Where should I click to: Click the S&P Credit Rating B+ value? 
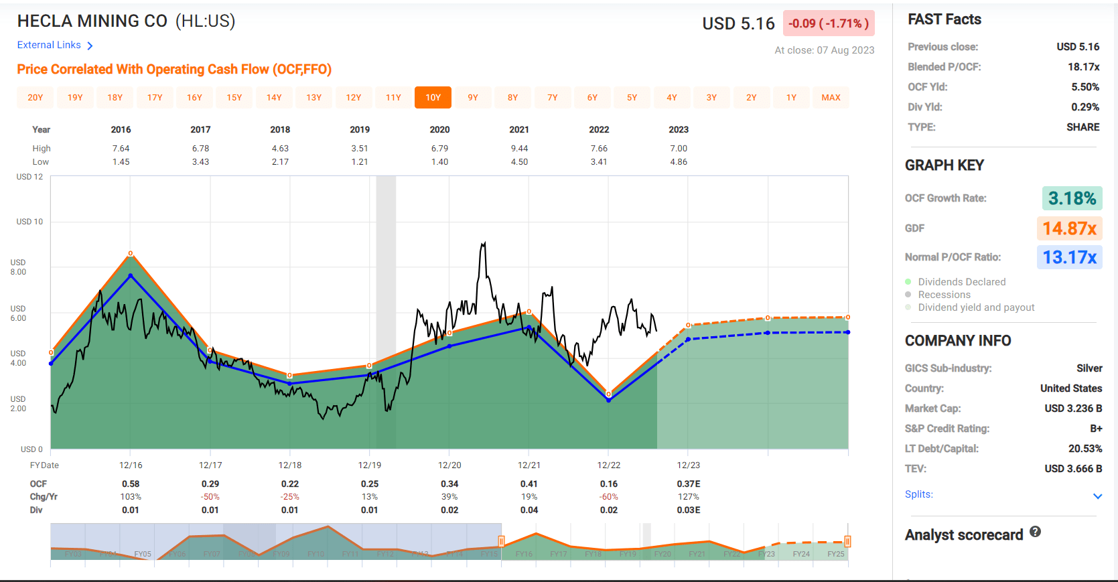tap(1096, 429)
